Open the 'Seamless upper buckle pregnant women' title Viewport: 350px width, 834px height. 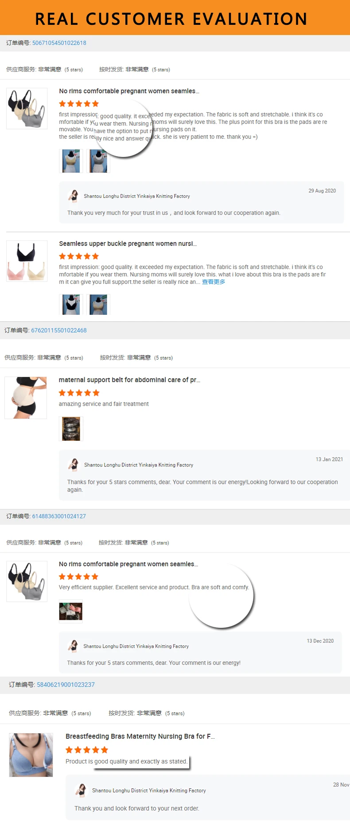click(128, 244)
